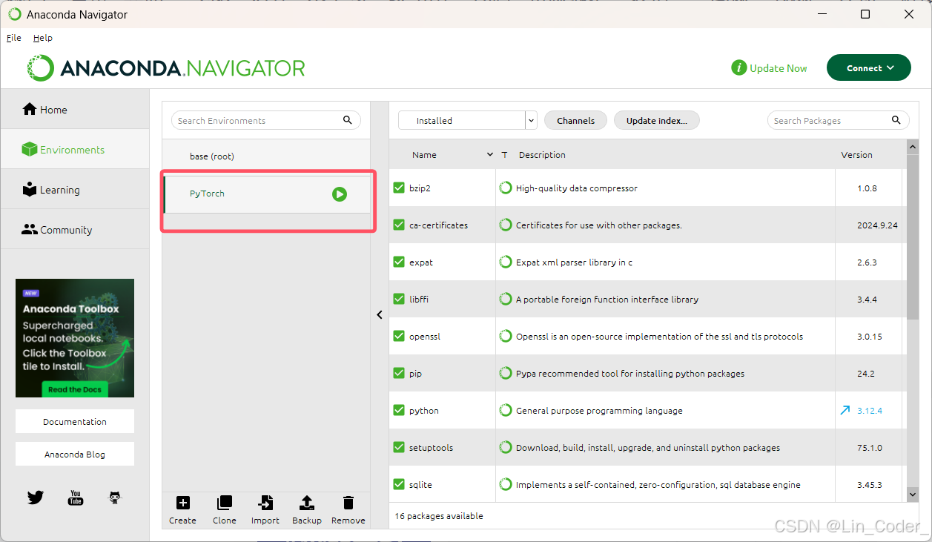The image size is (932, 542).
Task: Uncheck the libffi package checkbox
Action: (x=399, y=299)
